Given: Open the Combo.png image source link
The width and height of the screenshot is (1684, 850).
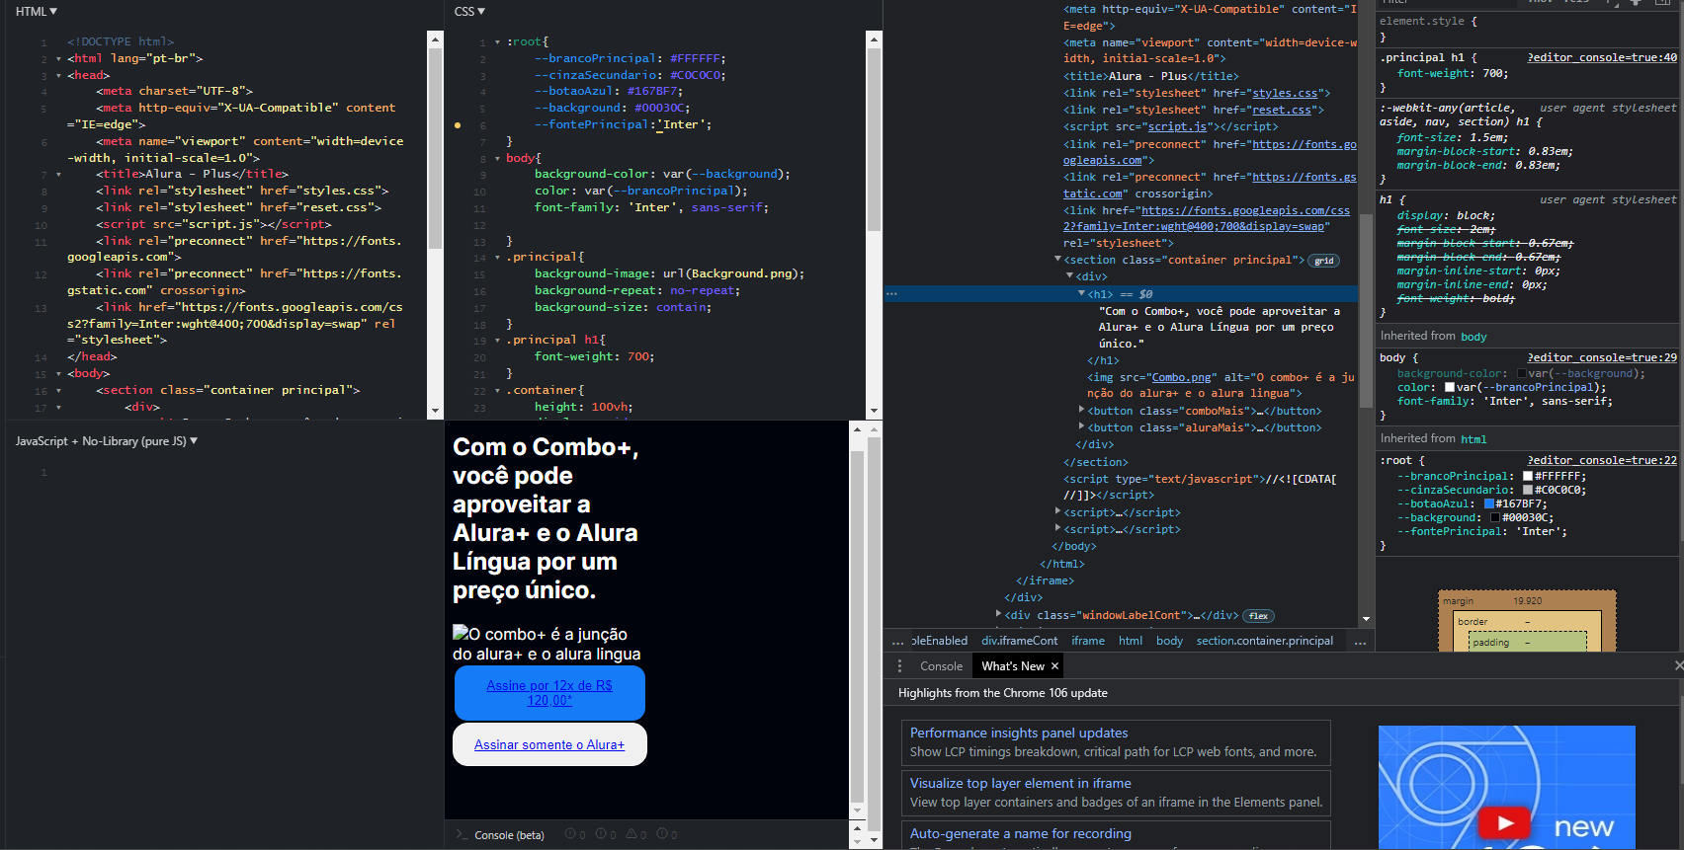Looking at the screenshot, I should click(1182, 377).
